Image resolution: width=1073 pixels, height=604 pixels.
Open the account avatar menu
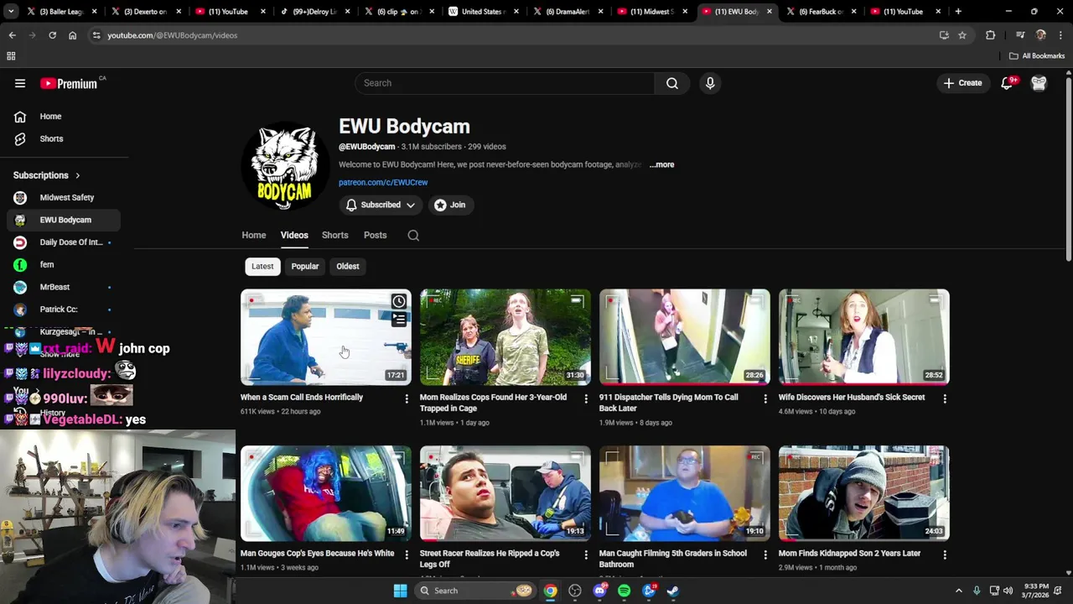tap(1039, 83)
